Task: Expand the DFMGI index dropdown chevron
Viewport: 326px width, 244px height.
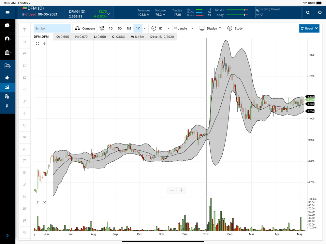Action: [x=109, y=14]
